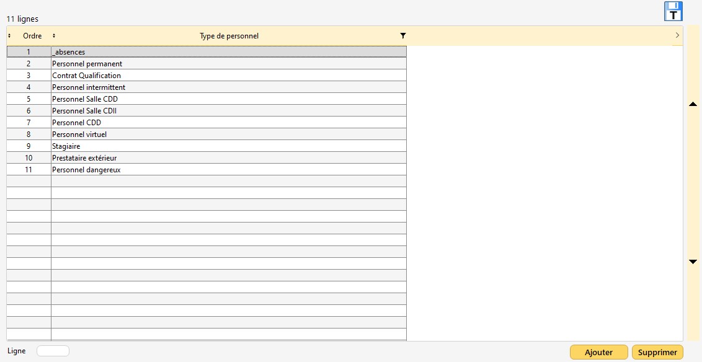Click the Type de personnel column header
This screenshot has width=702, height=362.
pos(229,36)
